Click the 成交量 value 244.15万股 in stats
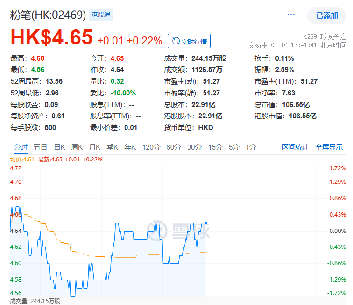Viewport: 353px width, 305px height. point(209,58)
